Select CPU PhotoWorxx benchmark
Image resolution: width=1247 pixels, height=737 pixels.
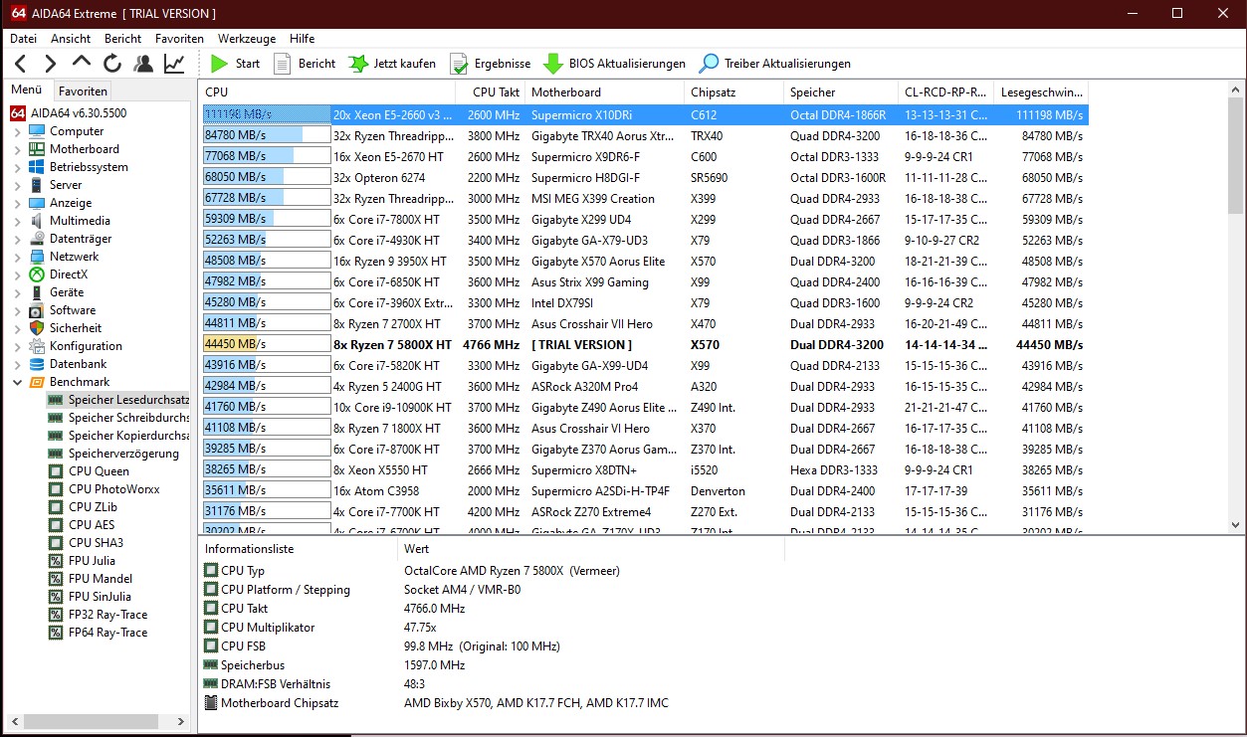pos(103,489)
